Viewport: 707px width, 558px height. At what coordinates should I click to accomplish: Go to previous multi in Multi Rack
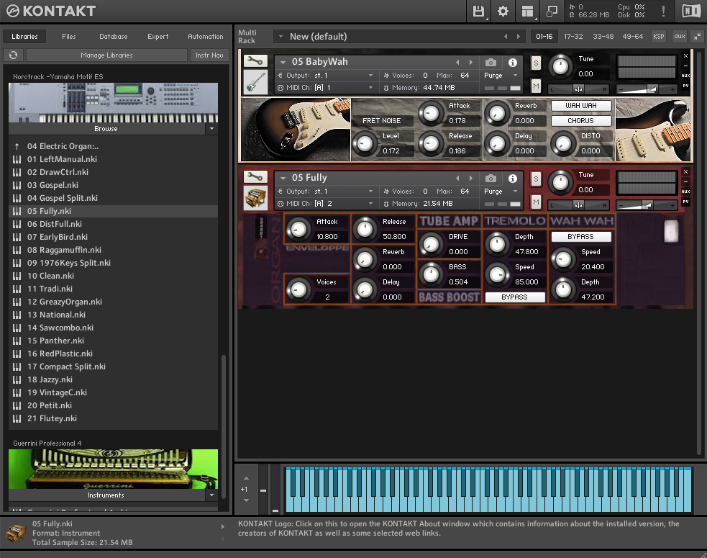coord(506,37)
